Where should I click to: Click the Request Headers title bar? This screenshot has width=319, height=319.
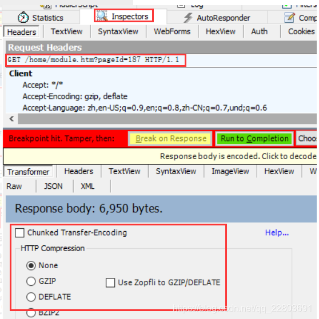tap(161, 47)
